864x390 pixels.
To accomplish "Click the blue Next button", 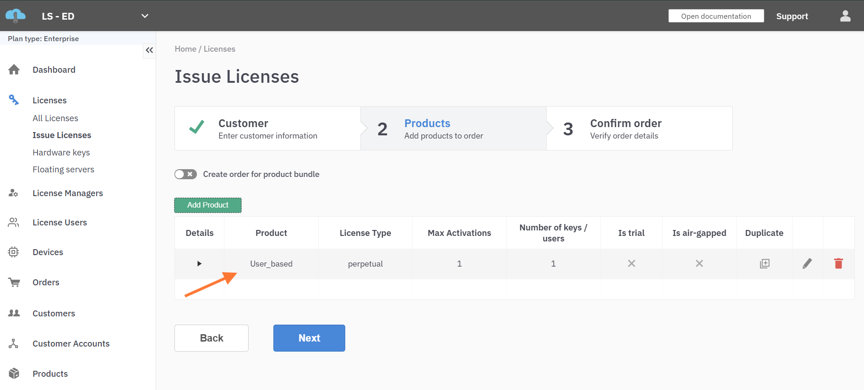I will [309, 338].
